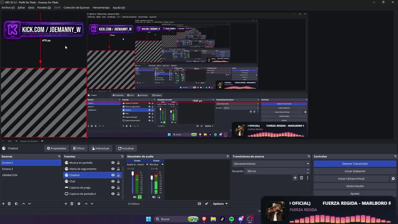
Task: Open Brave browser from the taskbar
Action: pos(204,219)
